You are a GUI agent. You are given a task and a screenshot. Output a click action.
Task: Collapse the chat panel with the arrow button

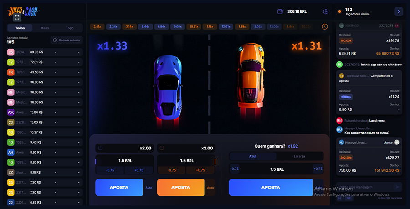[399, 11]
